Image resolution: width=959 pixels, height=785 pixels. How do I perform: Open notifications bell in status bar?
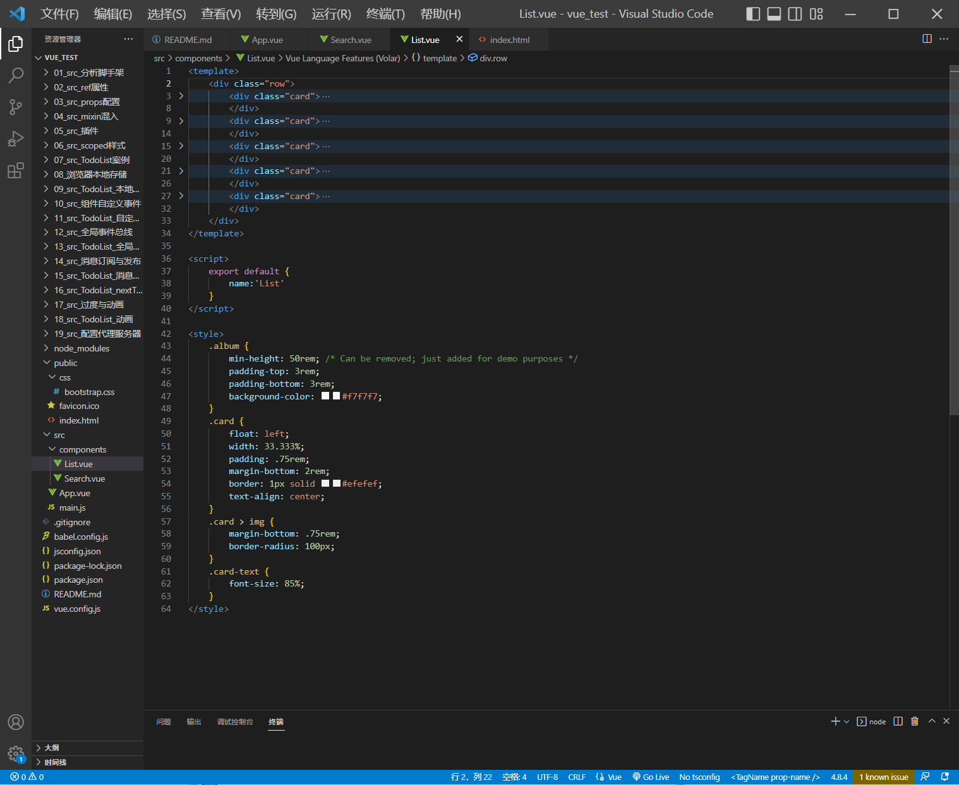945,777
